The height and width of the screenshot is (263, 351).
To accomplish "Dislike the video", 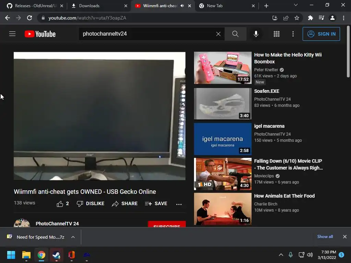I will tap(90, 204).
